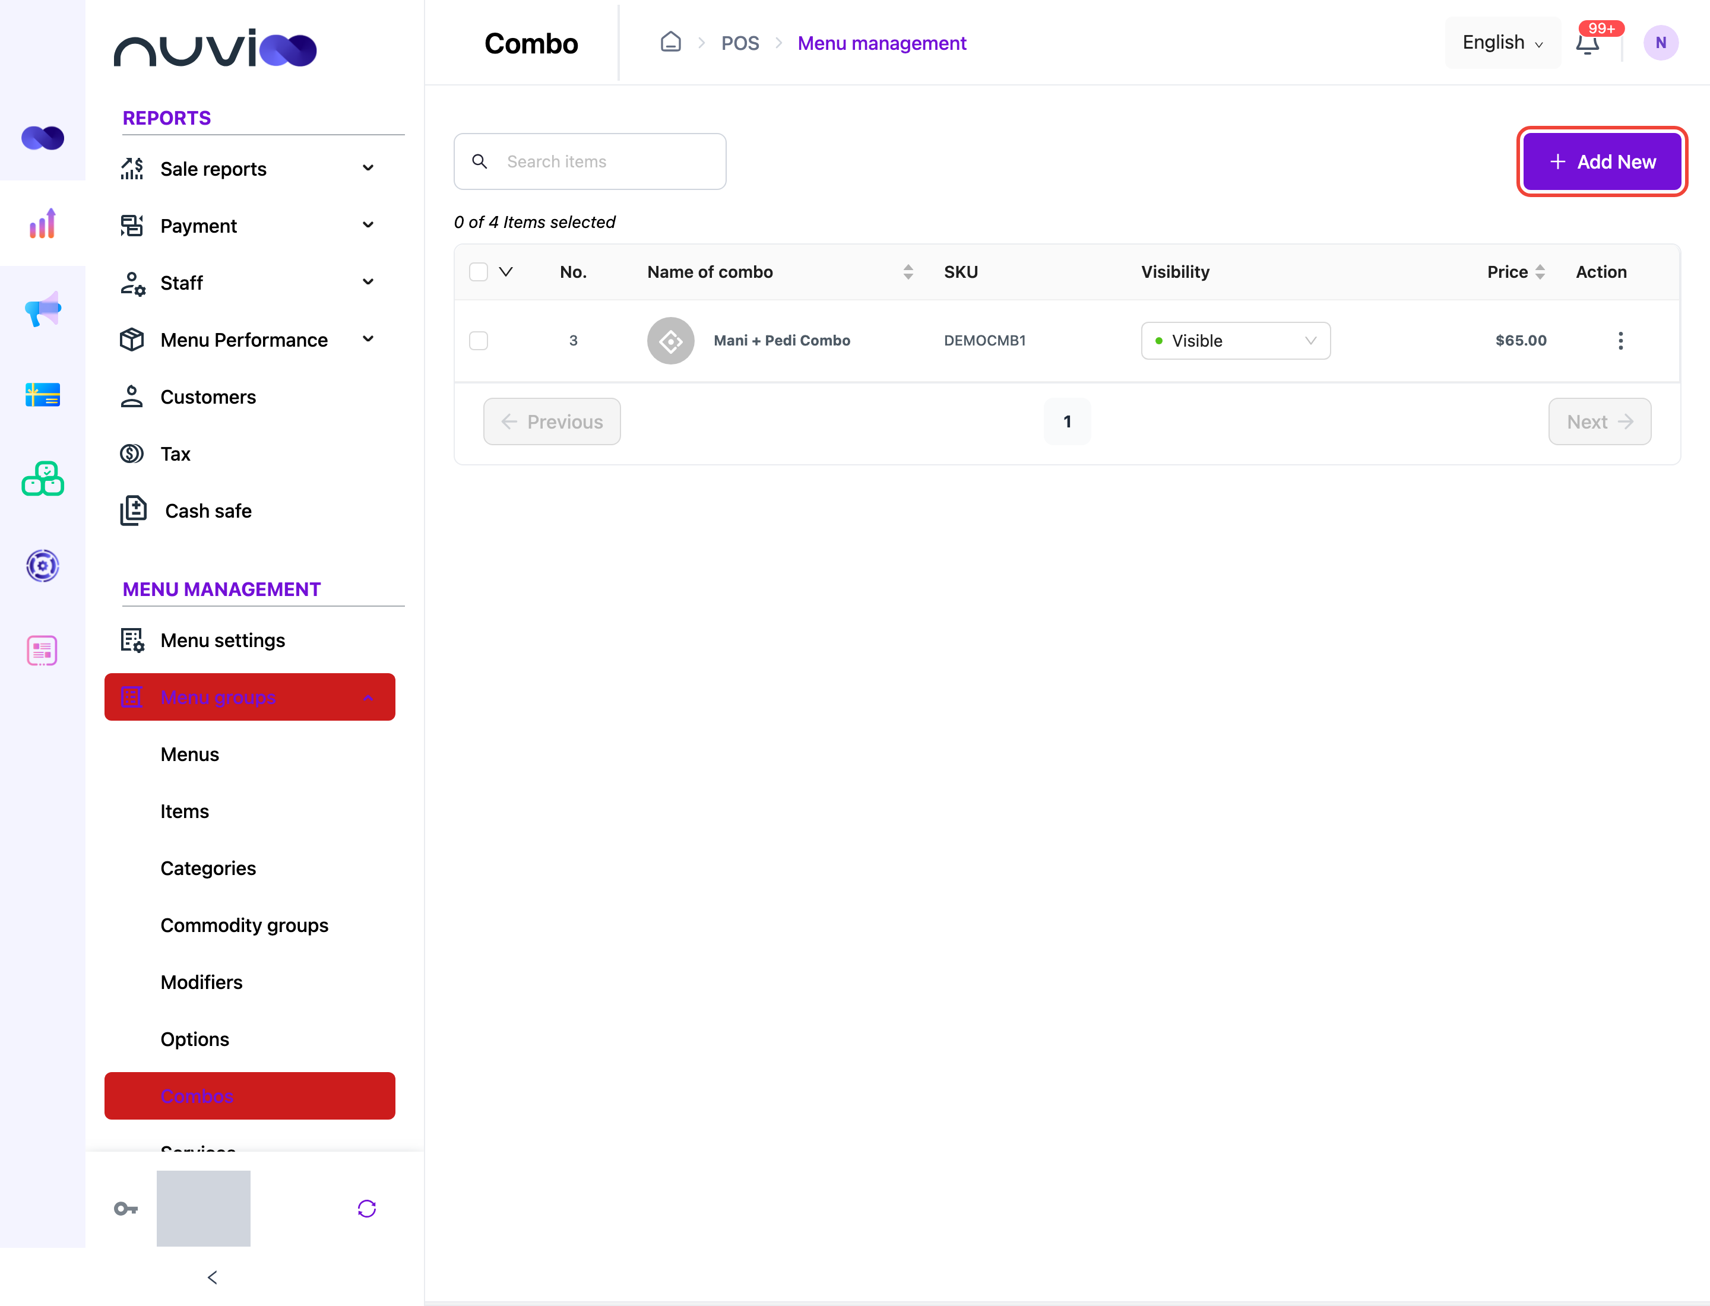Expand the Sale reports menu
This screenshot has width=1710, height=1306.
coord(249,169)
